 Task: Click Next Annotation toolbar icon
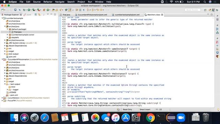tap(88, 10)
